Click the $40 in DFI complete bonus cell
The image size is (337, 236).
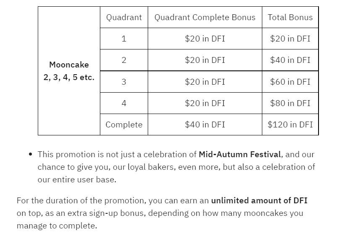click(205, 124)
